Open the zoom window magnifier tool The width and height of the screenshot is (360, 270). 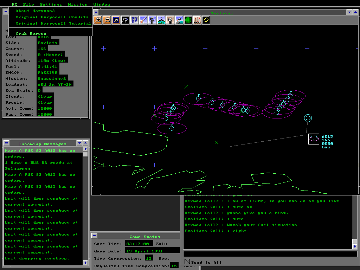tap(116, 20)
